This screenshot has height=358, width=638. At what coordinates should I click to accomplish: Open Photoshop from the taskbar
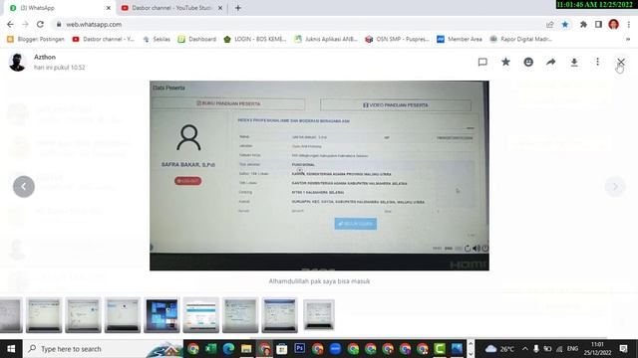click(x=299, y=349)
